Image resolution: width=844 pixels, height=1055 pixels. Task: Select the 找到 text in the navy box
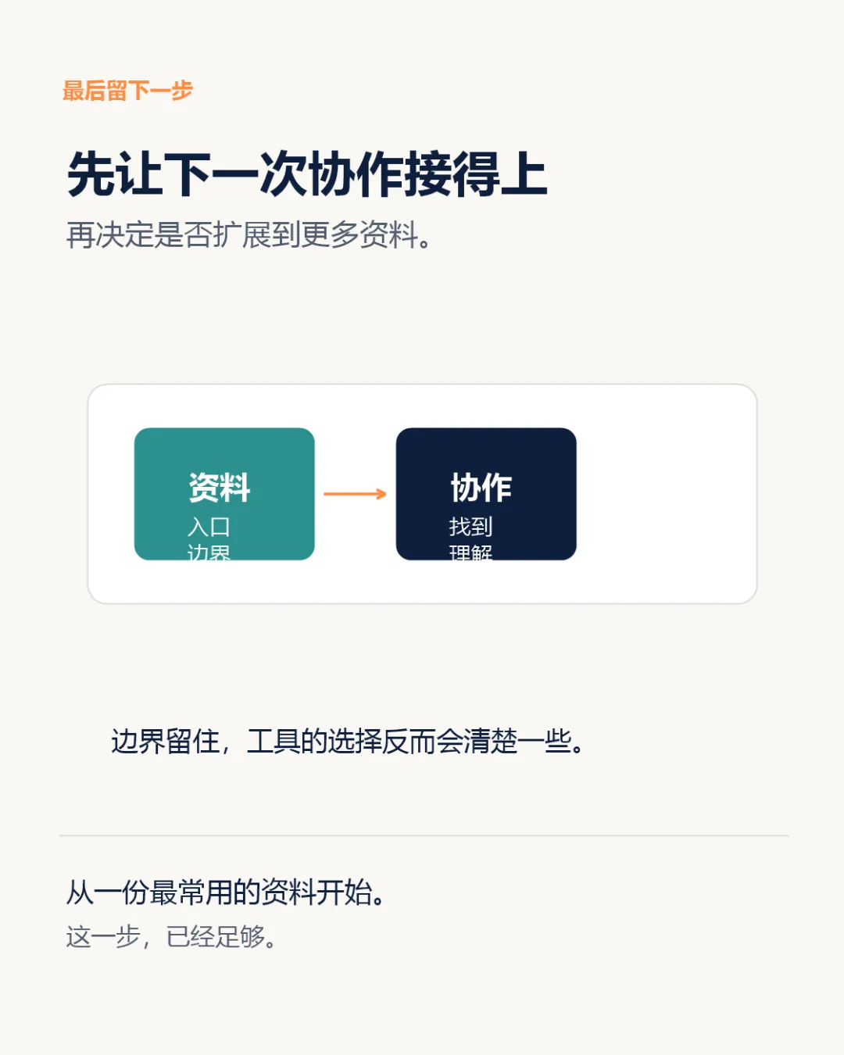[470, 527]
